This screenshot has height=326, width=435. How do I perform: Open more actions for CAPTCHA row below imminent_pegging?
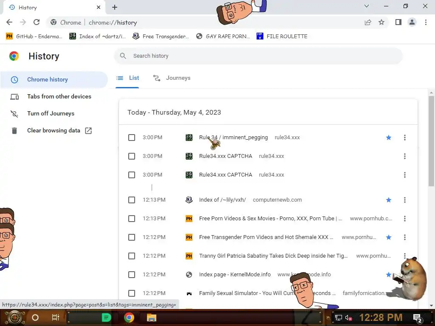405,156
